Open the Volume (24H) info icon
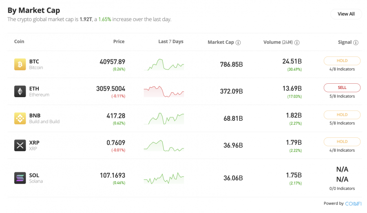367x213 pixels. click(297, 42)
